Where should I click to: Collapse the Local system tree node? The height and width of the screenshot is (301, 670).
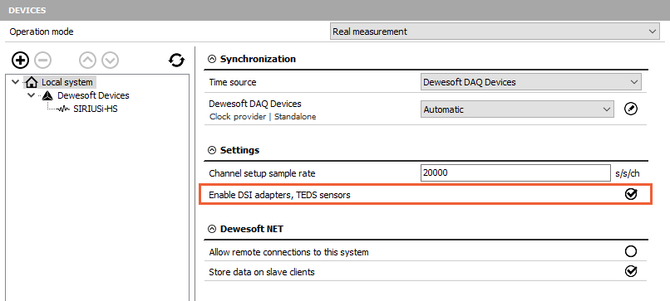tap(16, 82)
